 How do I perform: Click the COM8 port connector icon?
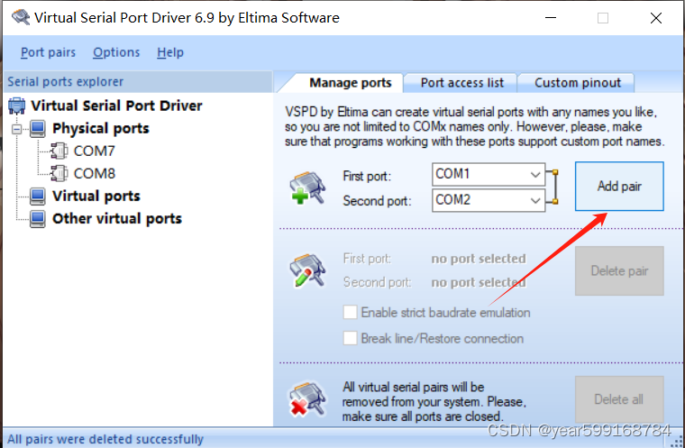coord(59,173)
